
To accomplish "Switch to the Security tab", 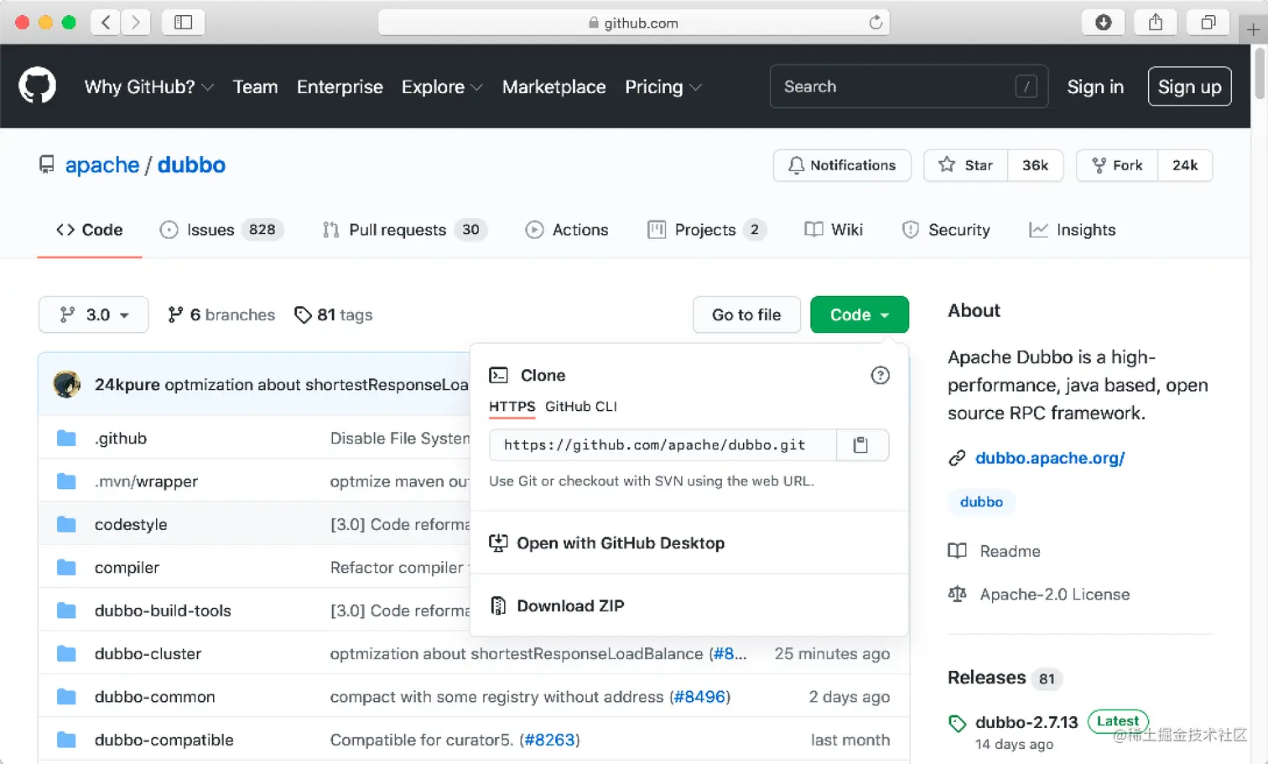I will pyautogui.click(x=946, y=230).
